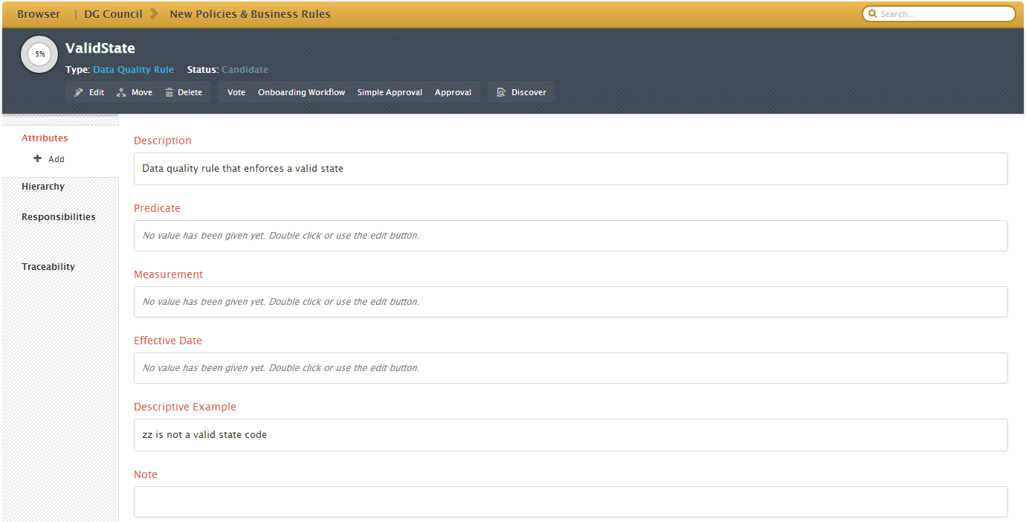Select the Attributes tab
Image resolution: width=1026 pixels, height=522 pixels.
45,138
